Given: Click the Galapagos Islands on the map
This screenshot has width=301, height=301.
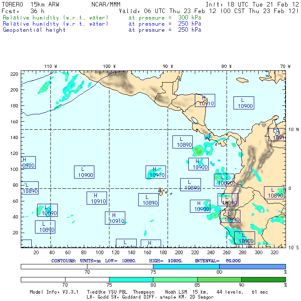Looking at the screenshot, I should (162, 190).
